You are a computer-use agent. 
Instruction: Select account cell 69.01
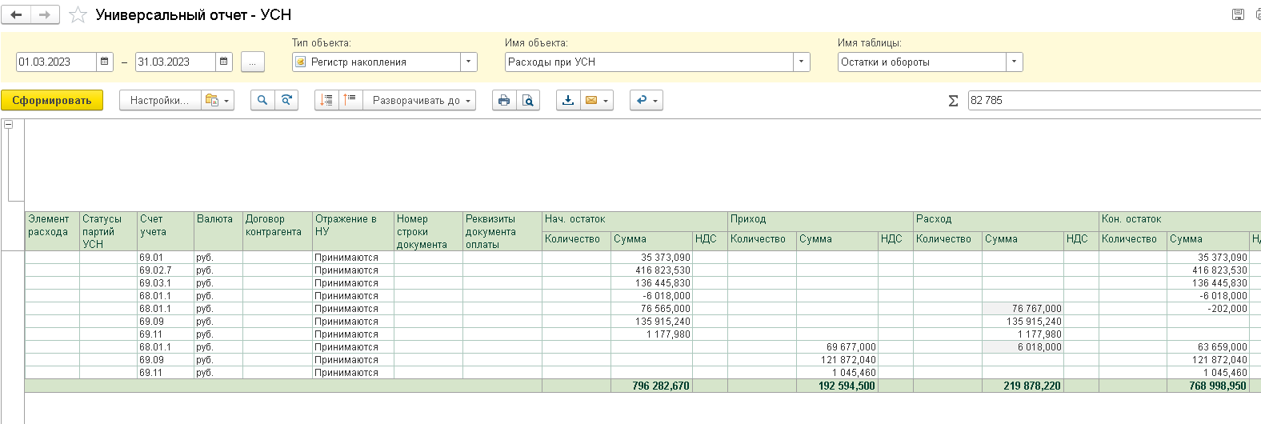(x=166, y=258)
